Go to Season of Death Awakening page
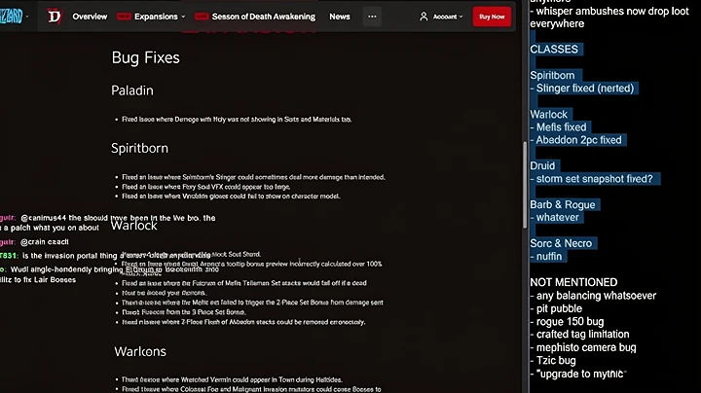This screenshot has width=701, height=393. (x=263, y=17)
